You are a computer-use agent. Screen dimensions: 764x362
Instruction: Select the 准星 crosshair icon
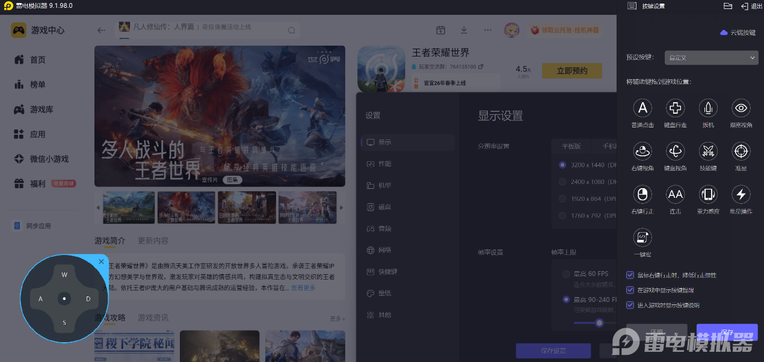(741, 151)
